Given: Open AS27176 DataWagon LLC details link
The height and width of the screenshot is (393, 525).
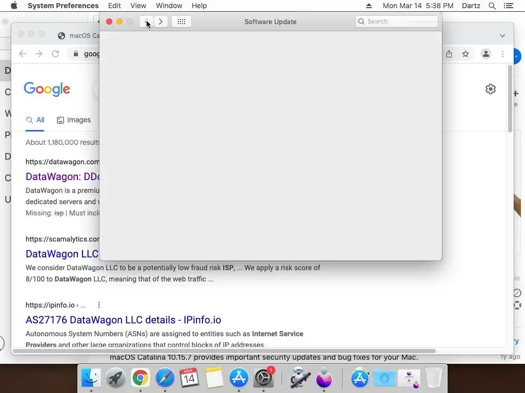Looking at the screenshot, I should tap(123, 320).
